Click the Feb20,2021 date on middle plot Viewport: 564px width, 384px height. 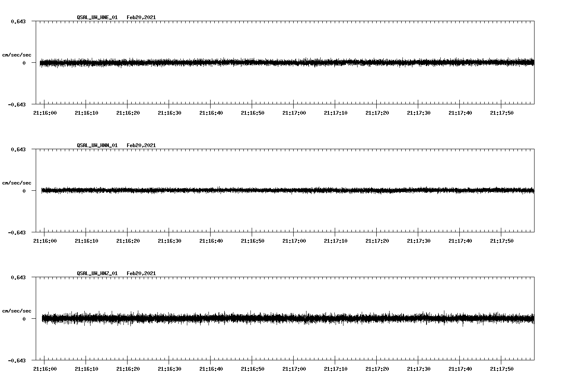point(141,145)
